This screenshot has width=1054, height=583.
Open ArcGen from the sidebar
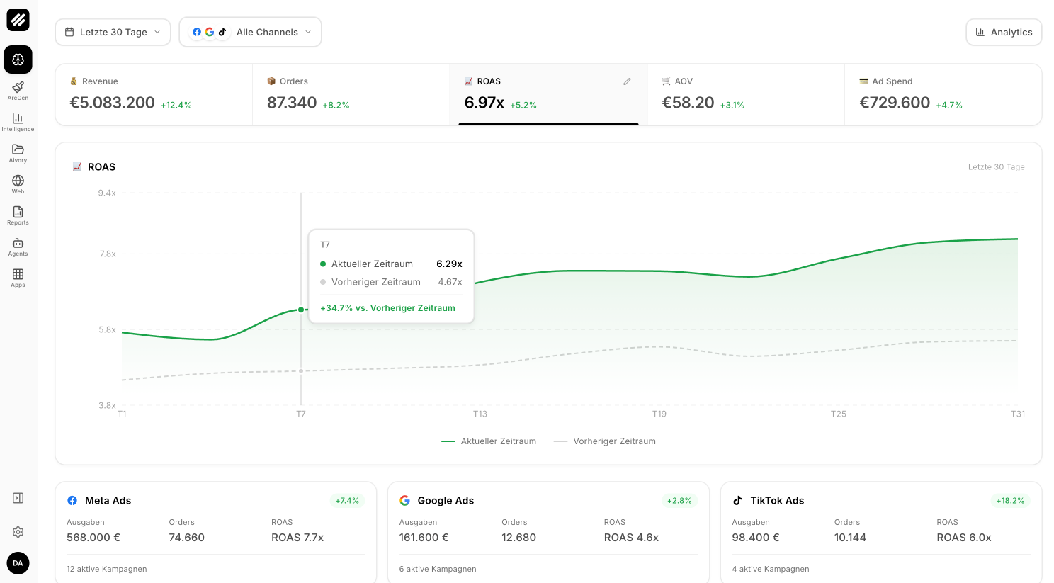tap(18, 90)
